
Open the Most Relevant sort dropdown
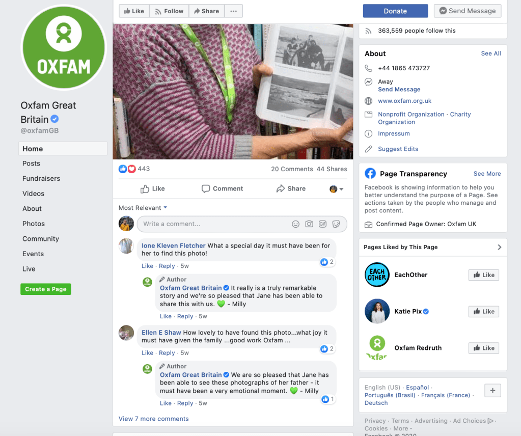(143, 208)
